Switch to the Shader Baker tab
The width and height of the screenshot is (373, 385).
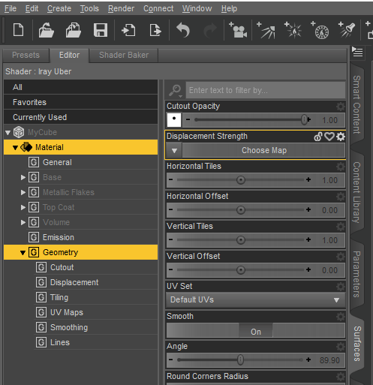click(124, 55)
